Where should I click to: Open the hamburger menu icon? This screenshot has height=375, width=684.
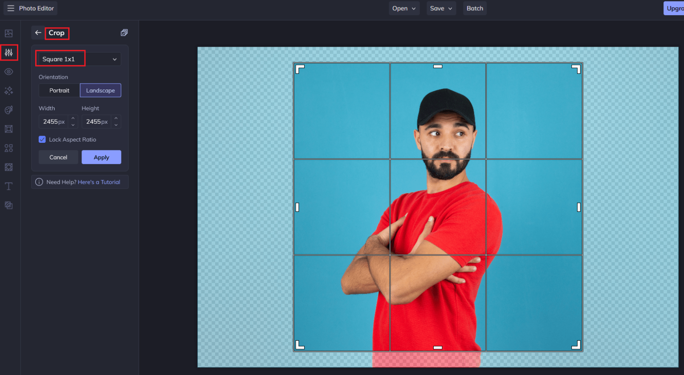click(11, 8)
